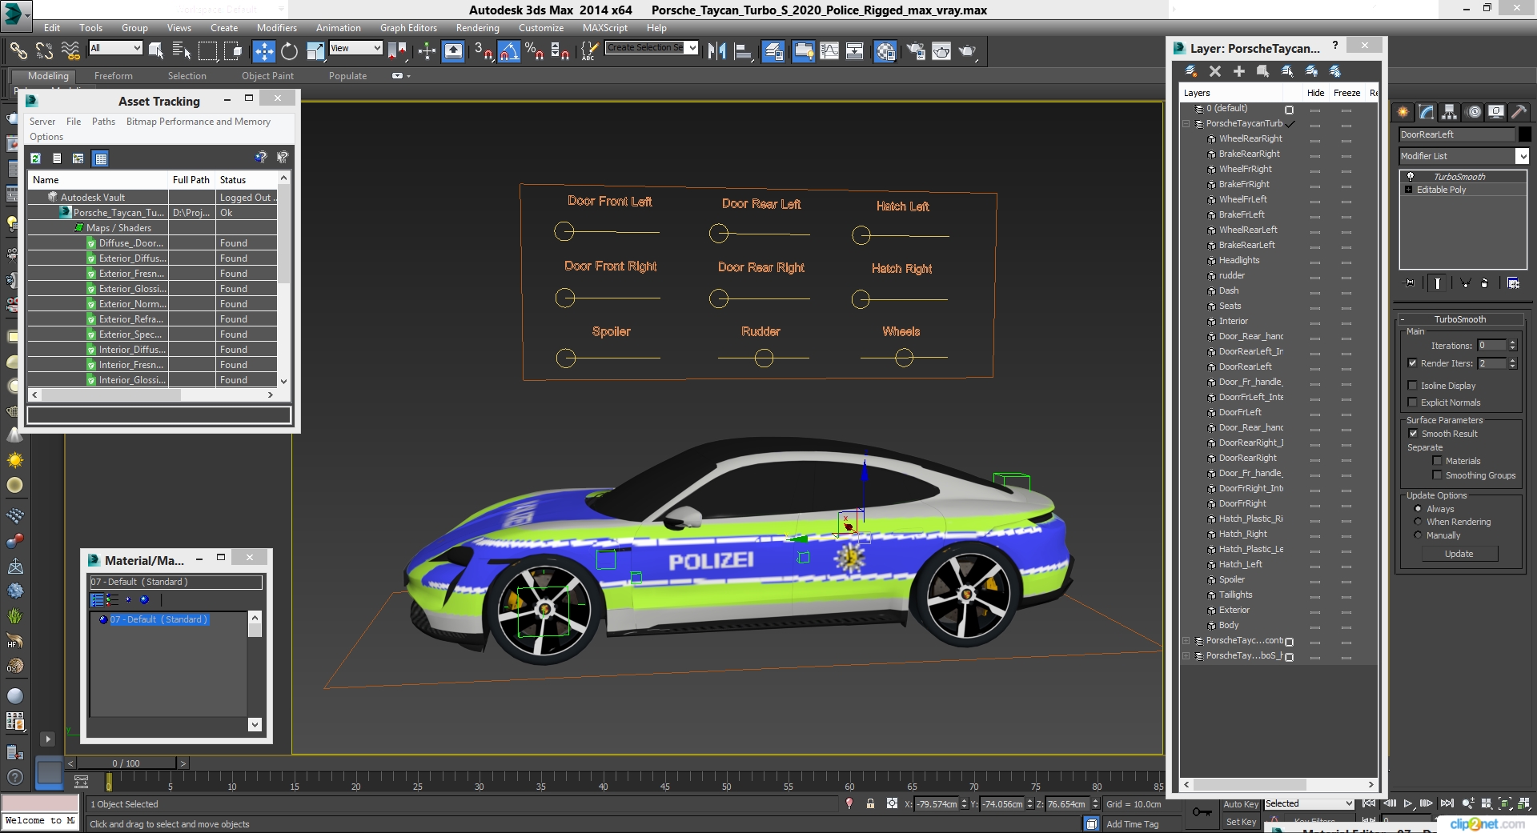Click the Unlink Selection icon

44,51
